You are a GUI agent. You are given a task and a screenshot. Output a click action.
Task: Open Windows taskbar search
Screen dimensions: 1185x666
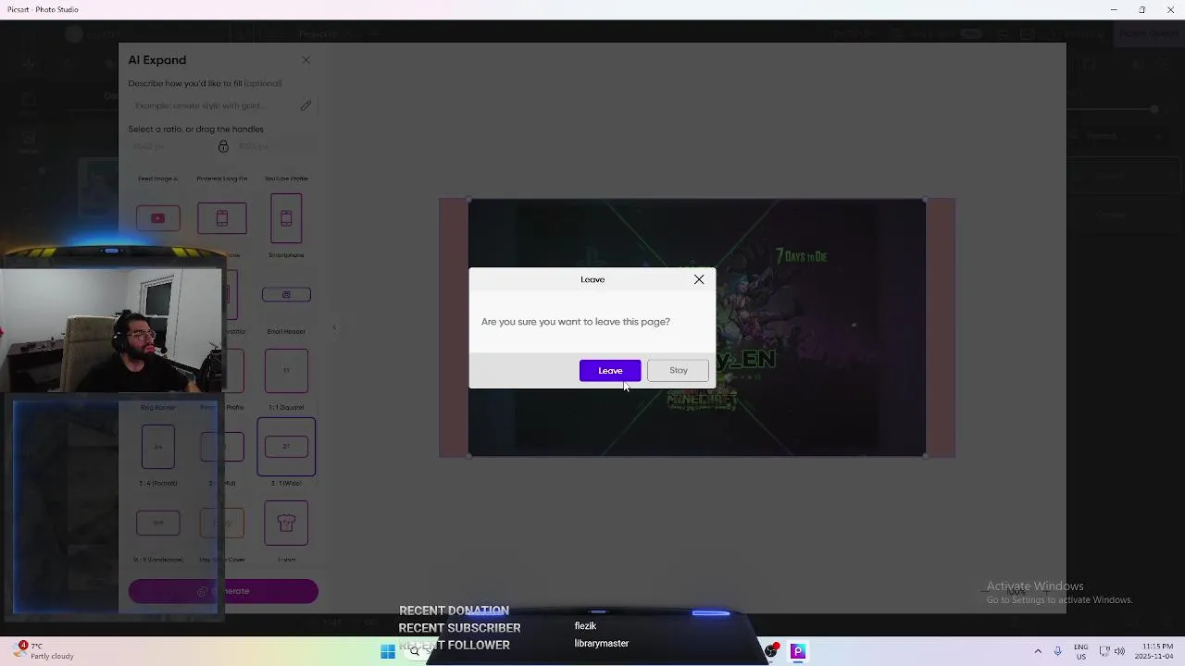coord(415,651)
